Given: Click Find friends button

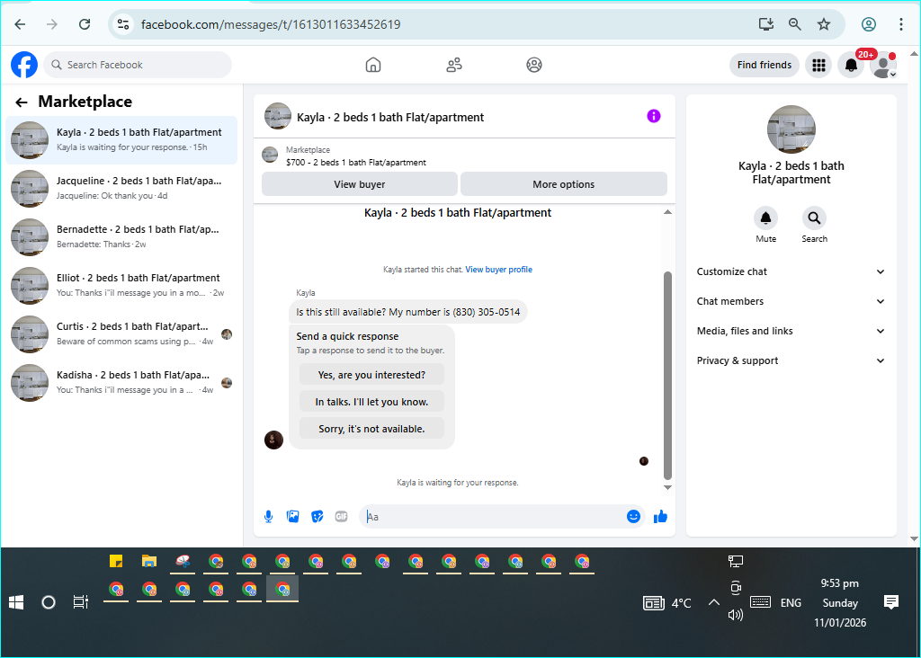Looking at the screenshot, I should [x=765, y=65].
